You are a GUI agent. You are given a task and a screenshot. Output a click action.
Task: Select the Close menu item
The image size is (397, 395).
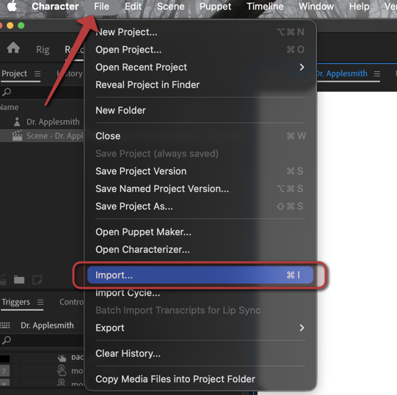coord(200,136)
